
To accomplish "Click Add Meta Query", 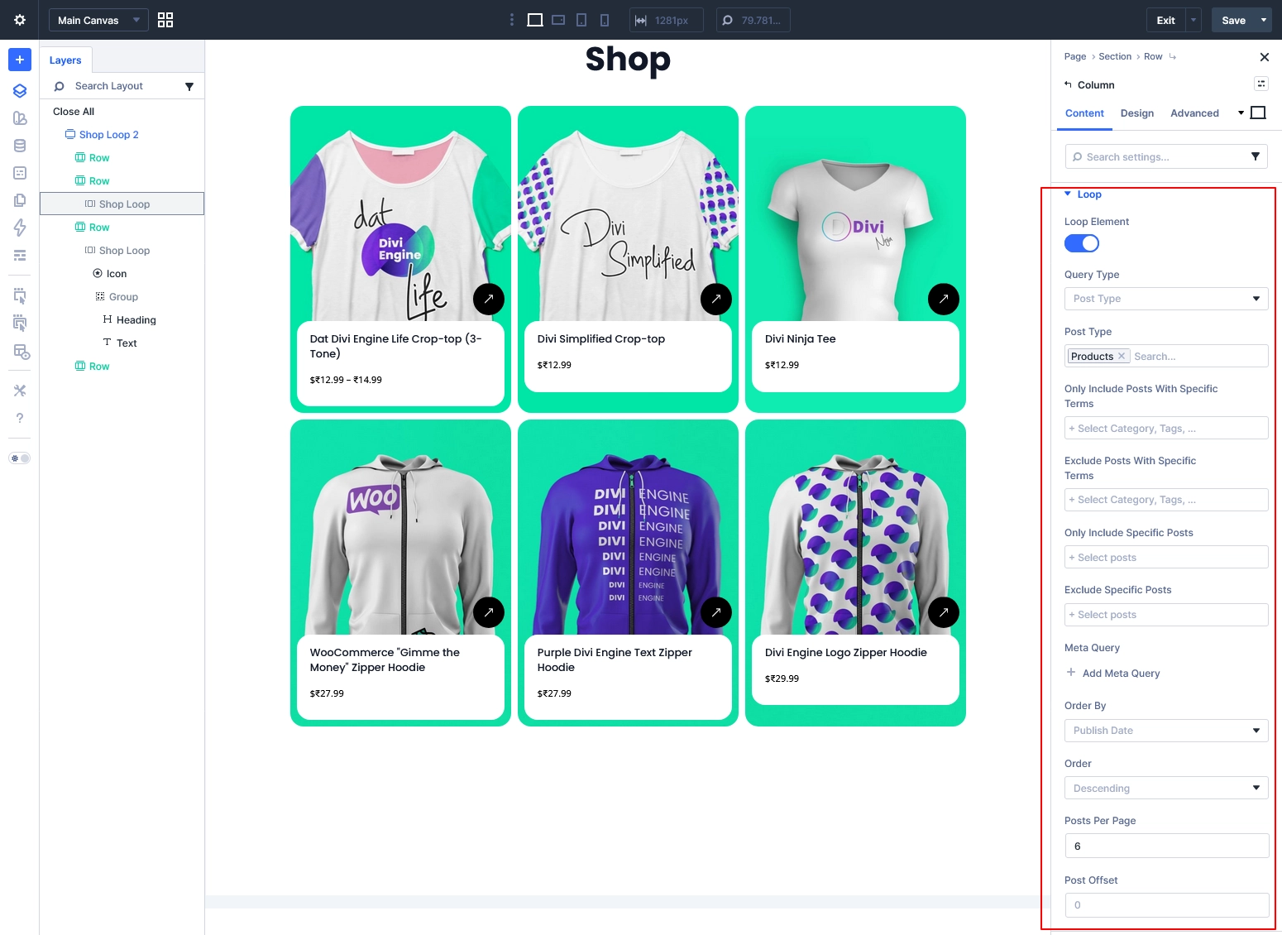I will pos(1112,673).
